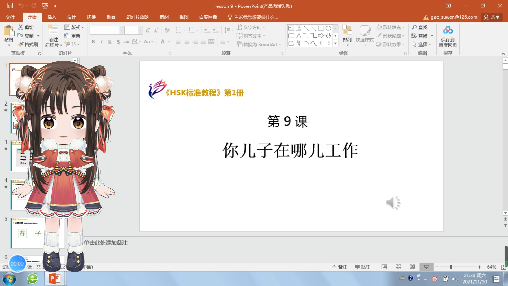Click the Reset (重置) slide button

point(72,36)
